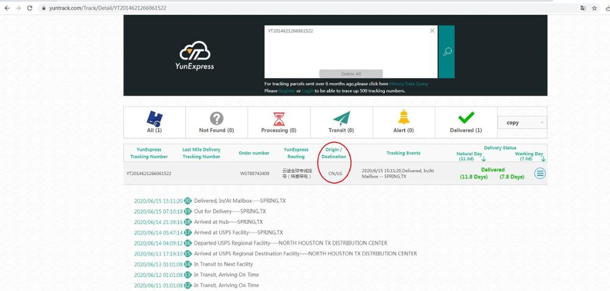Click the (11.8 Days) natural day value
This screenshot has width=610, height=291.
pos(473,177)
